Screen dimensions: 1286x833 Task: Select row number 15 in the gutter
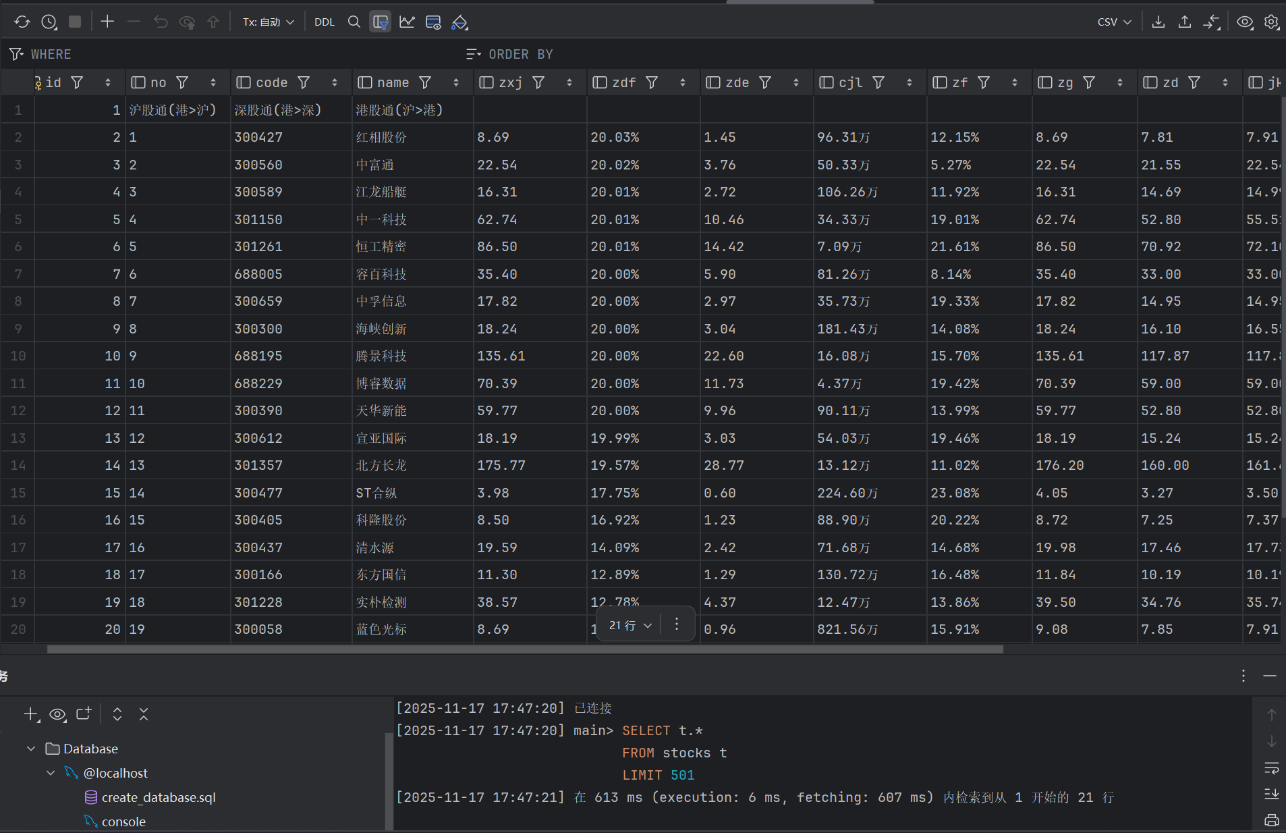[x=18, y=493]
